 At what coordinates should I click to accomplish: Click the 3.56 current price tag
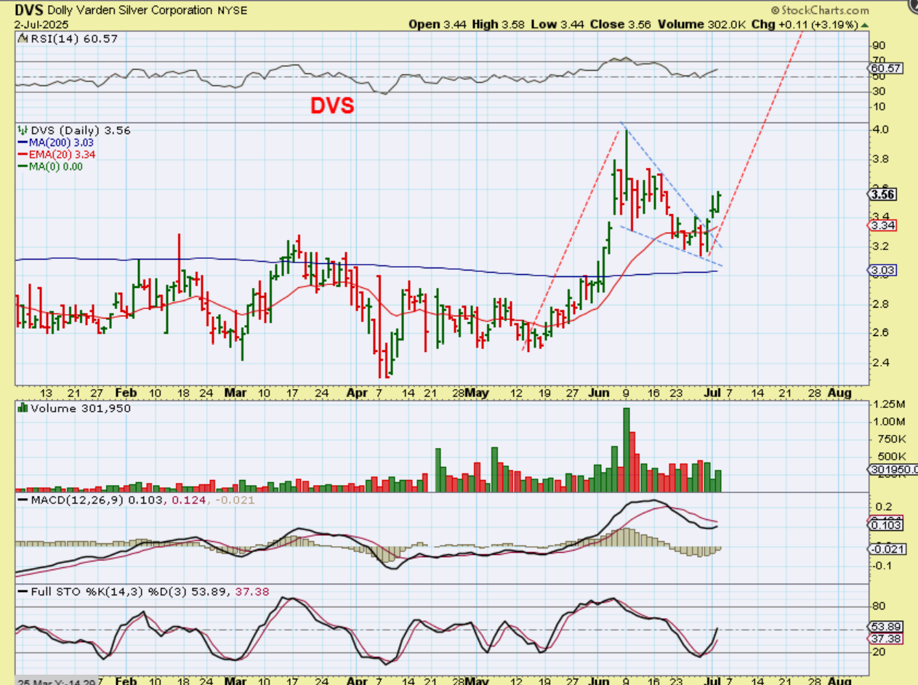coord(884,194)
